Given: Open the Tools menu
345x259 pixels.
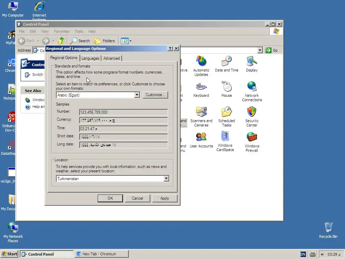Looking at the screenshot, I should (79, 31).
